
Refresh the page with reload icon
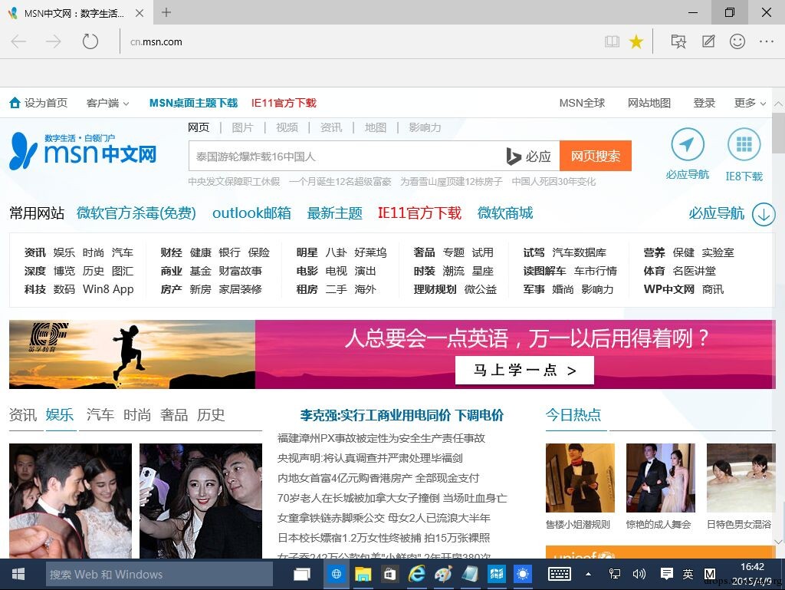click(x=90, y=41)
